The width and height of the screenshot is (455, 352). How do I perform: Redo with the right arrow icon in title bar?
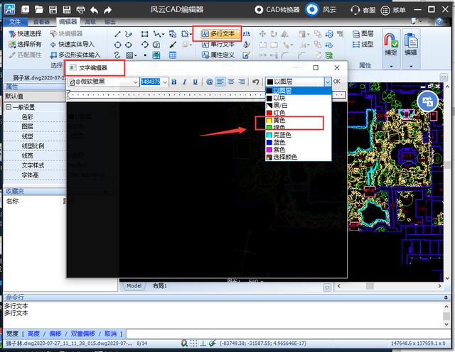(107, 10)
